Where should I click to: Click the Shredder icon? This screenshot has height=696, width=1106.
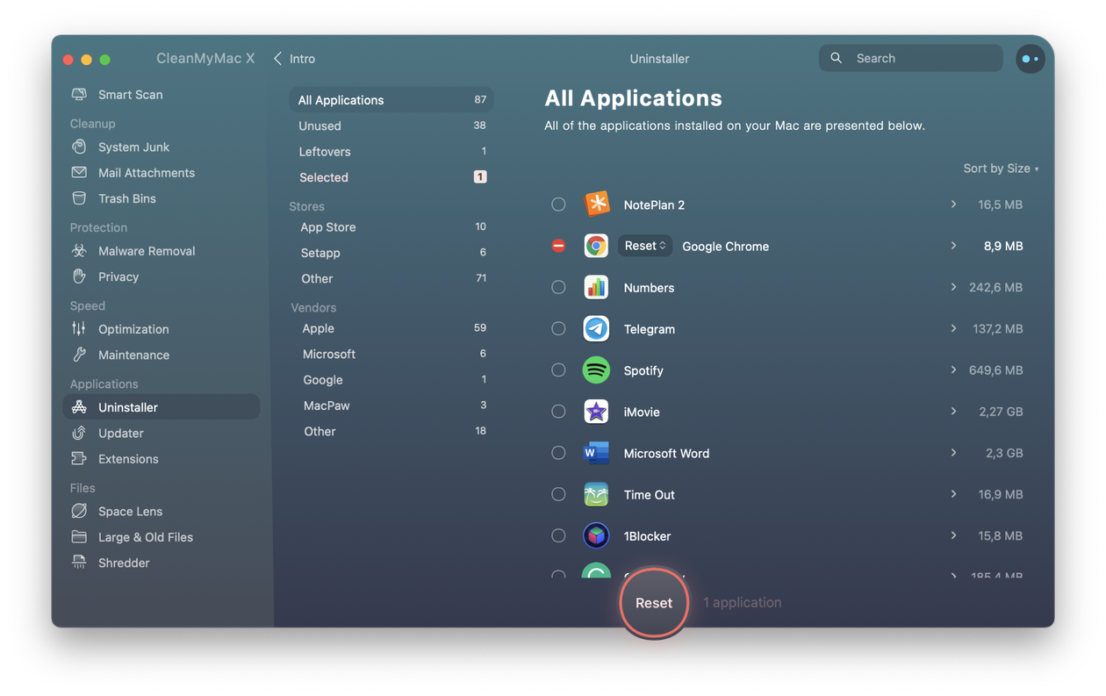coord(79,563)
